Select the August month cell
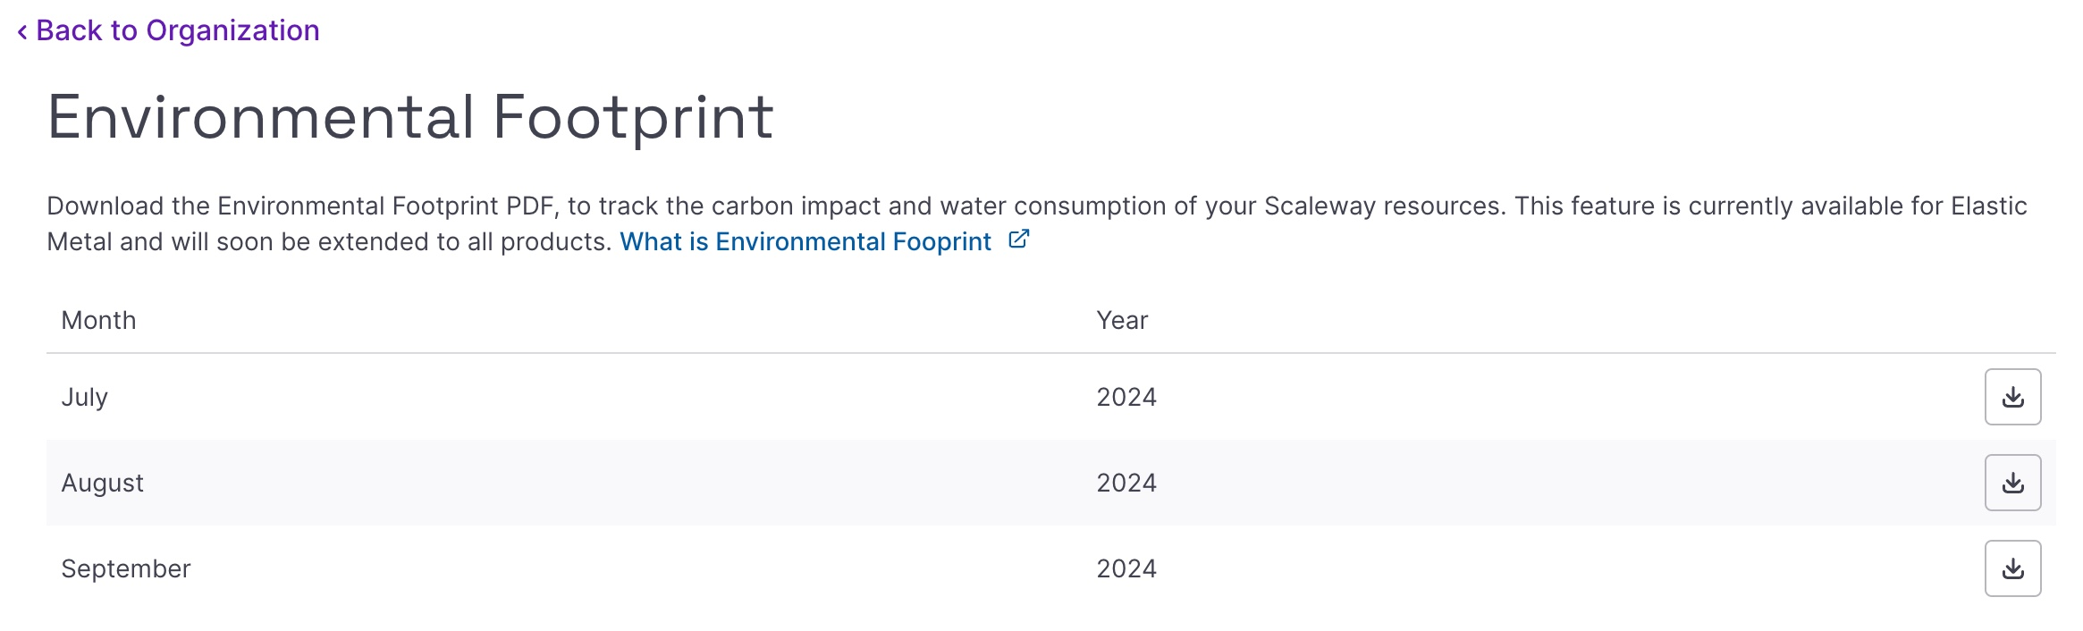The height and width of the screenshot is (631, 2083). (102, 483)
